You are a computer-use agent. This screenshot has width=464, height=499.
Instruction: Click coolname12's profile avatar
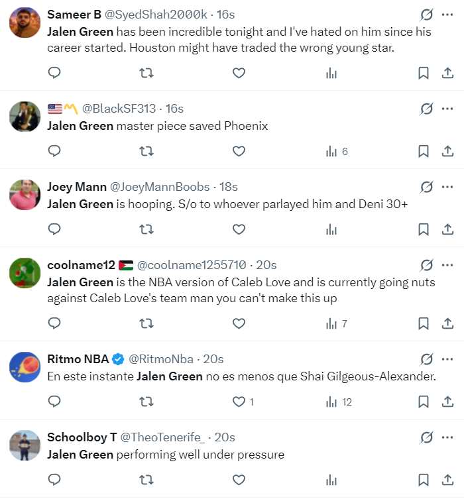(25, 274)
